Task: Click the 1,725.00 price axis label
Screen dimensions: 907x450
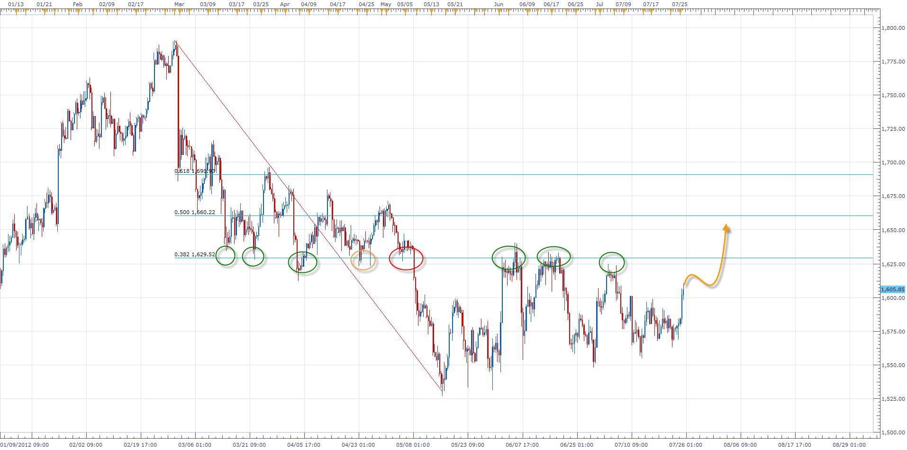Action: click(893, 129)
